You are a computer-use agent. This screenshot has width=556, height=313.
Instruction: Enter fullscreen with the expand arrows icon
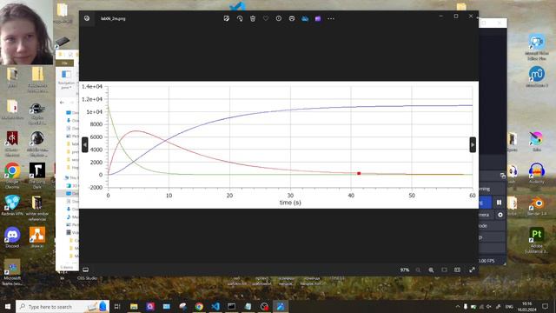click(x=472, y=270)
